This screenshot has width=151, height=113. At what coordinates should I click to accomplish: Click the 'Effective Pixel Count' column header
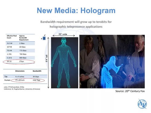[x=12, y=37]
